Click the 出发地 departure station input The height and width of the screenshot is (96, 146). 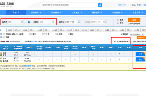click(15, 22)
